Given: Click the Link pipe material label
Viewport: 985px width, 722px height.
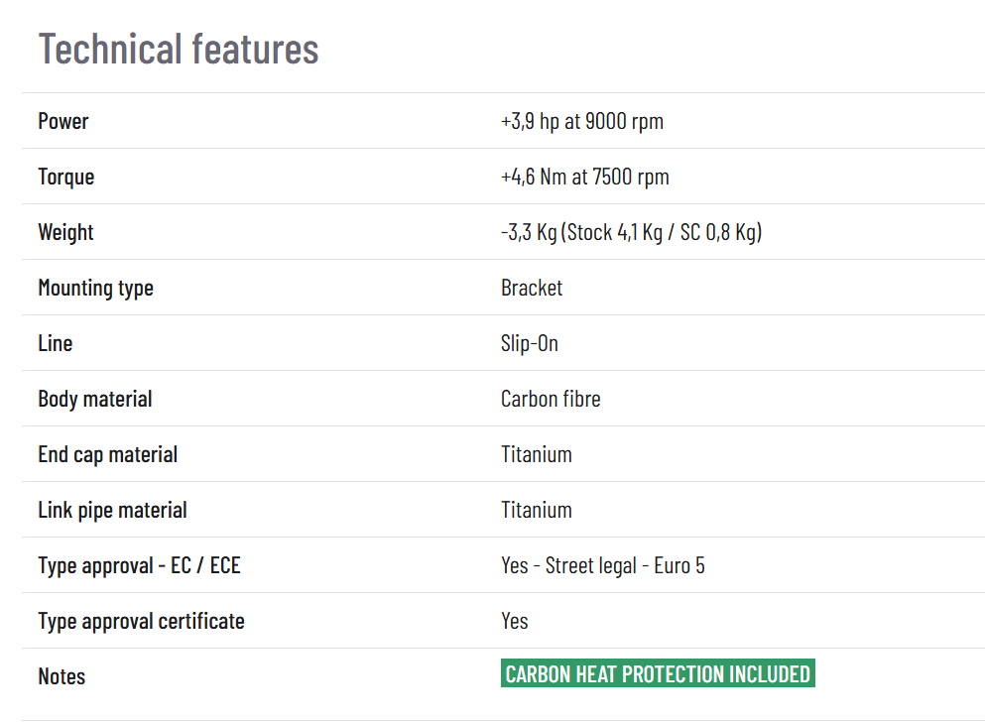Looking at the screenshot, I should click(x=112, y=510).
